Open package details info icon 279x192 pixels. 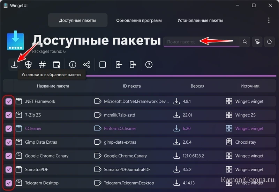coord(73,65)
